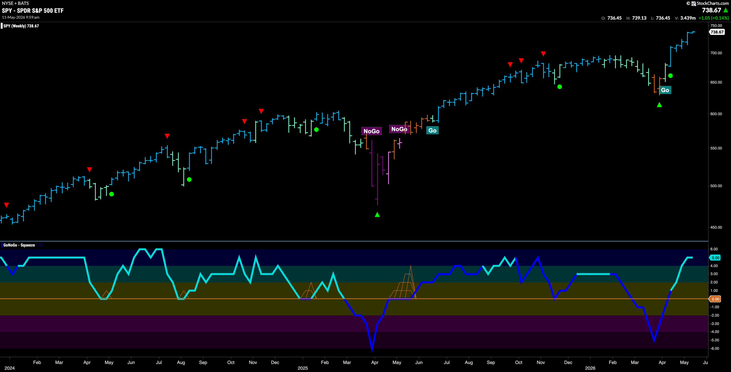Click the 2025 year label on time axis
The height and width of the screenshot is (372, 731).
point(303,368)
